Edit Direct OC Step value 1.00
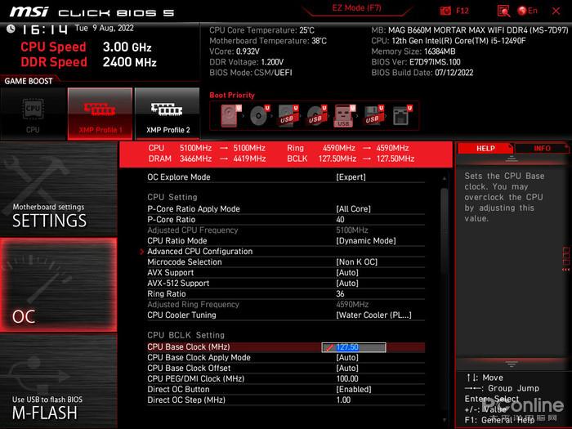Viewport: 572px width, 429px height. point(343,400)
